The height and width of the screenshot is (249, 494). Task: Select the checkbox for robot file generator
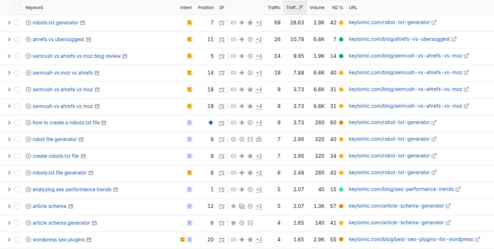(x=17, y=139)
